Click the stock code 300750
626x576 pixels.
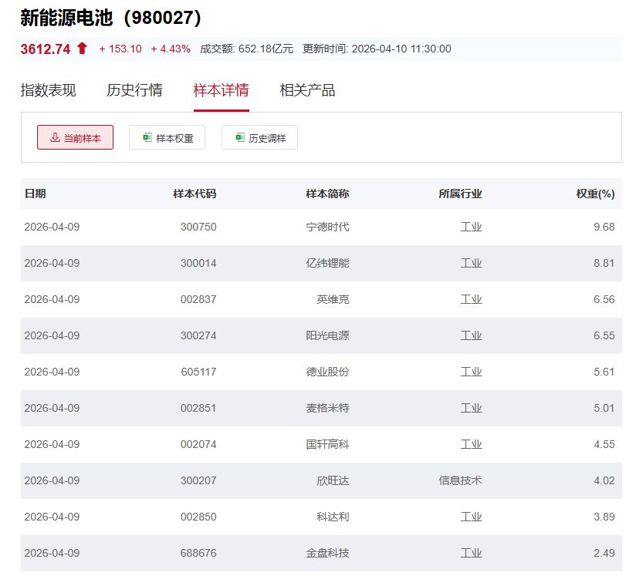tap(200, 227)
